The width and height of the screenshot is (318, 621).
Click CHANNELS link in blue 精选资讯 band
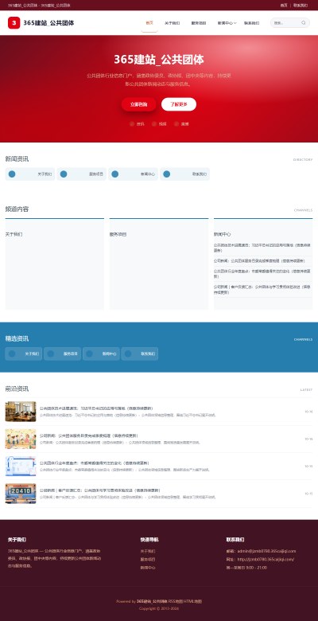tap(303, 339)
